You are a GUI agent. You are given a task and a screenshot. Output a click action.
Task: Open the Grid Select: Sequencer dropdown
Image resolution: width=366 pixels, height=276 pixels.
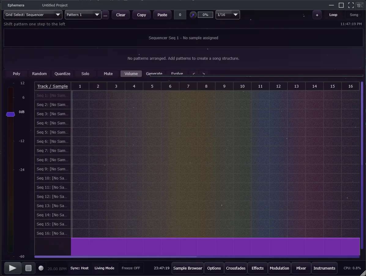click(33, 15)
